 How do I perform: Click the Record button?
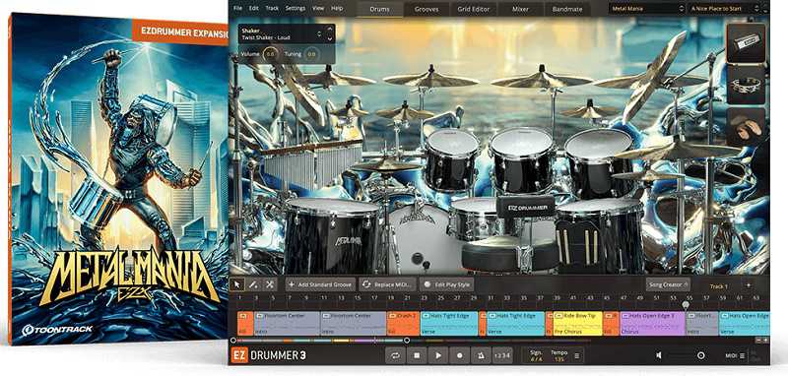(459, 355)
